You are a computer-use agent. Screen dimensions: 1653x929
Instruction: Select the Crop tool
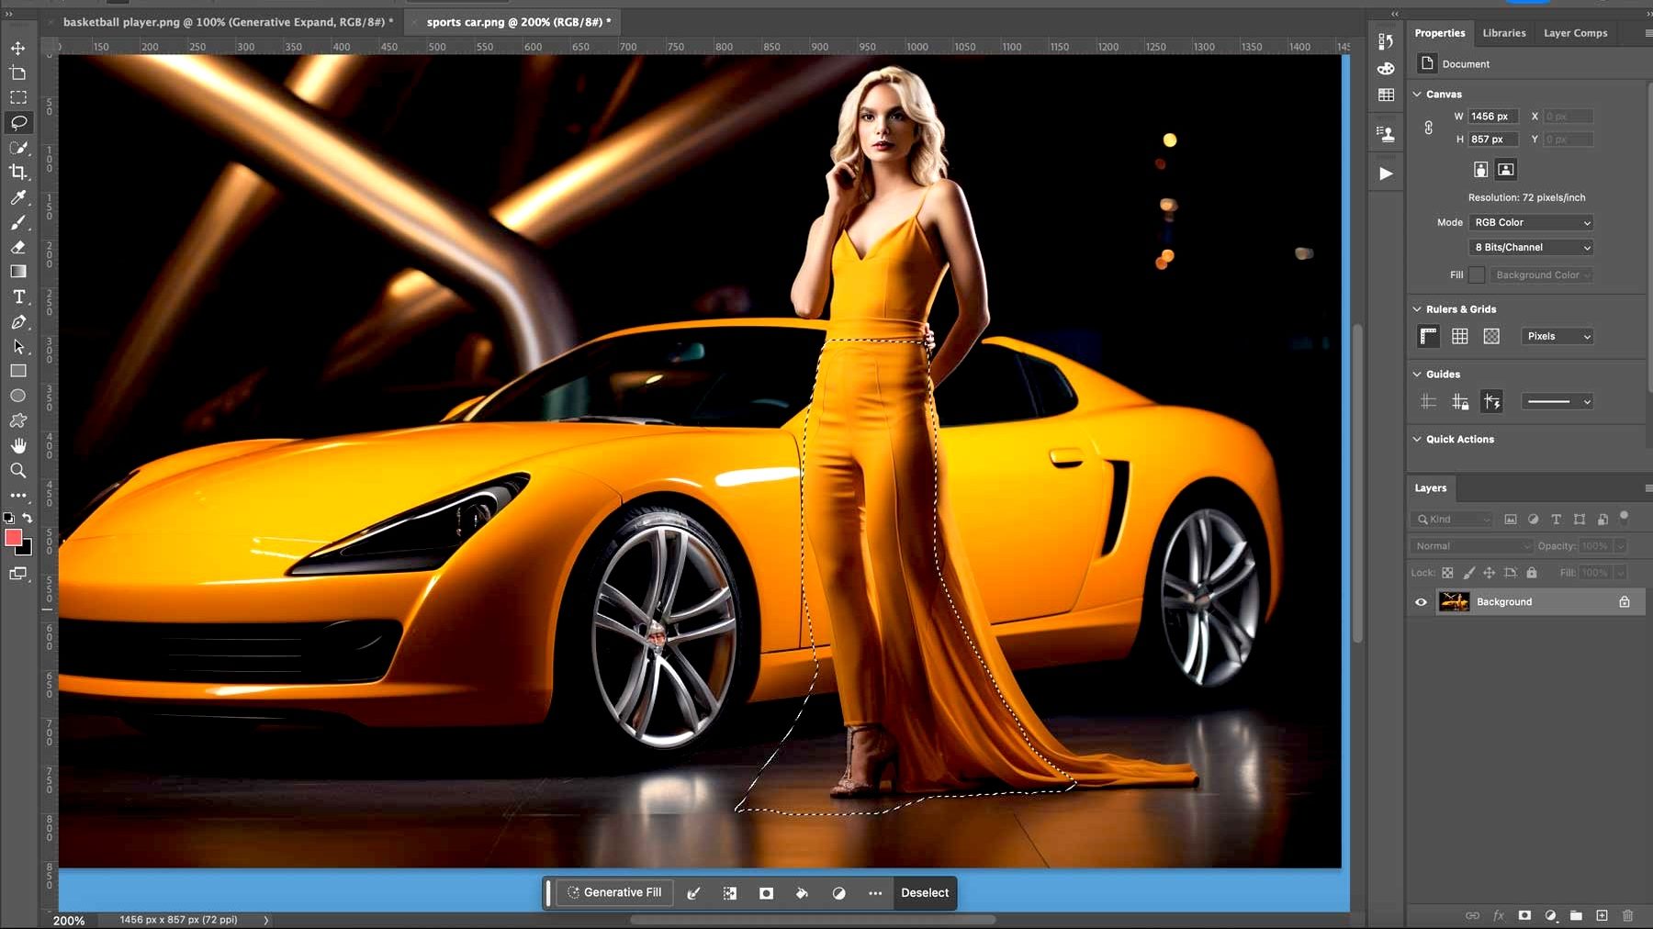pos(17,172)
